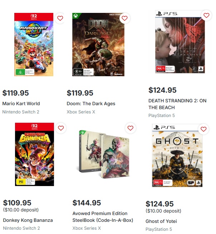Open Avowed Premium Edition SteelBook link
Viewport: 216px width, 234px height.
coord(103,217)
